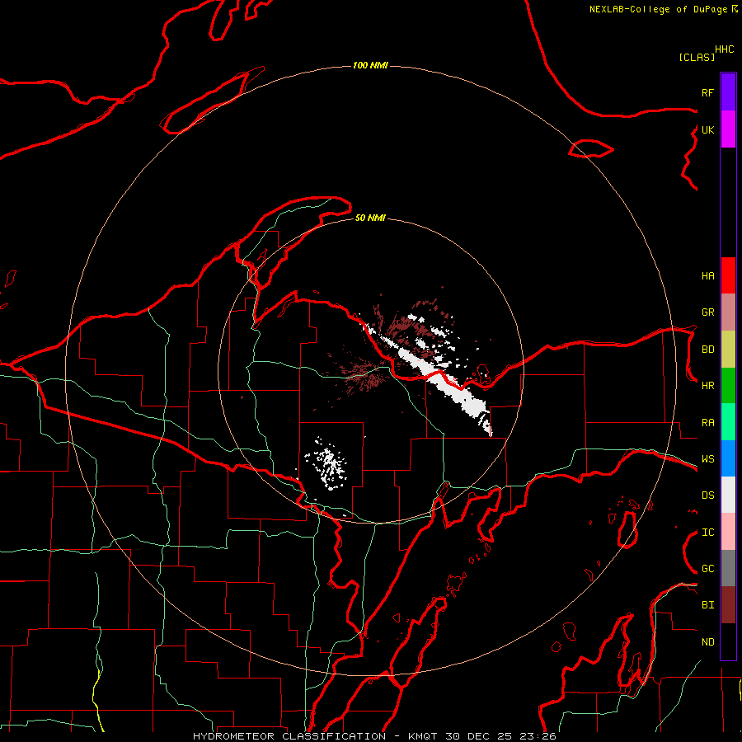Click the HR legend label
Screen dimensions: 742x742
click(707, 386)
